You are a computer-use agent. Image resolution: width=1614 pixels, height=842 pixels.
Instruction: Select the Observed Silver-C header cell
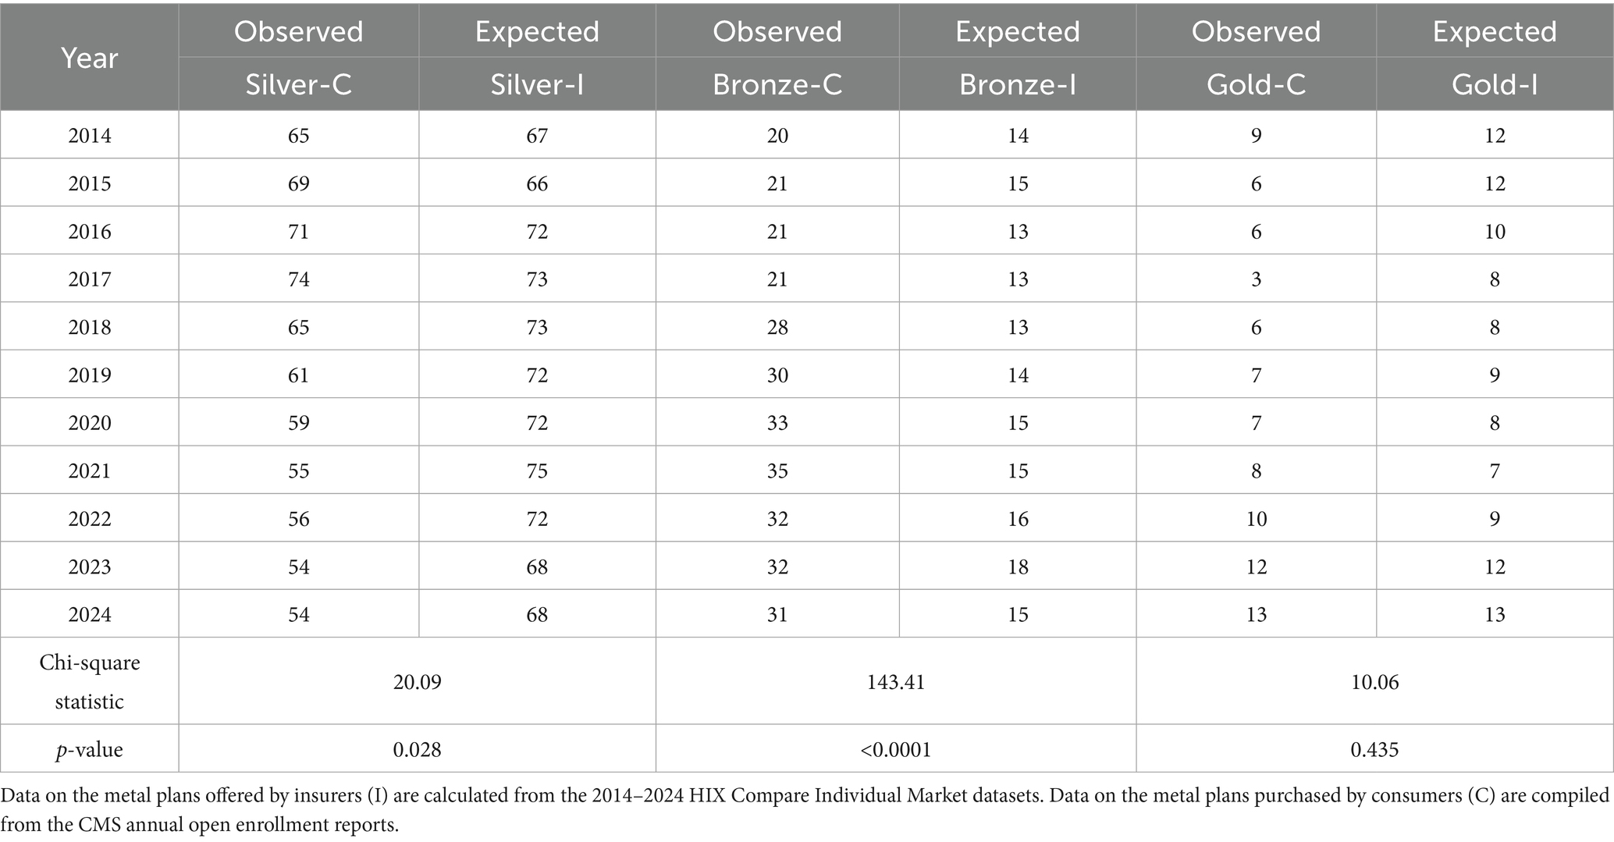tap(299, 57)
